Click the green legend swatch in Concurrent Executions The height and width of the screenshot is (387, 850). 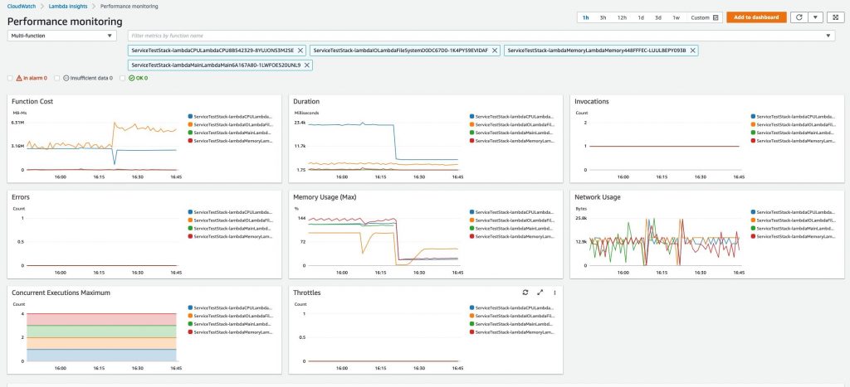[190, 324]
